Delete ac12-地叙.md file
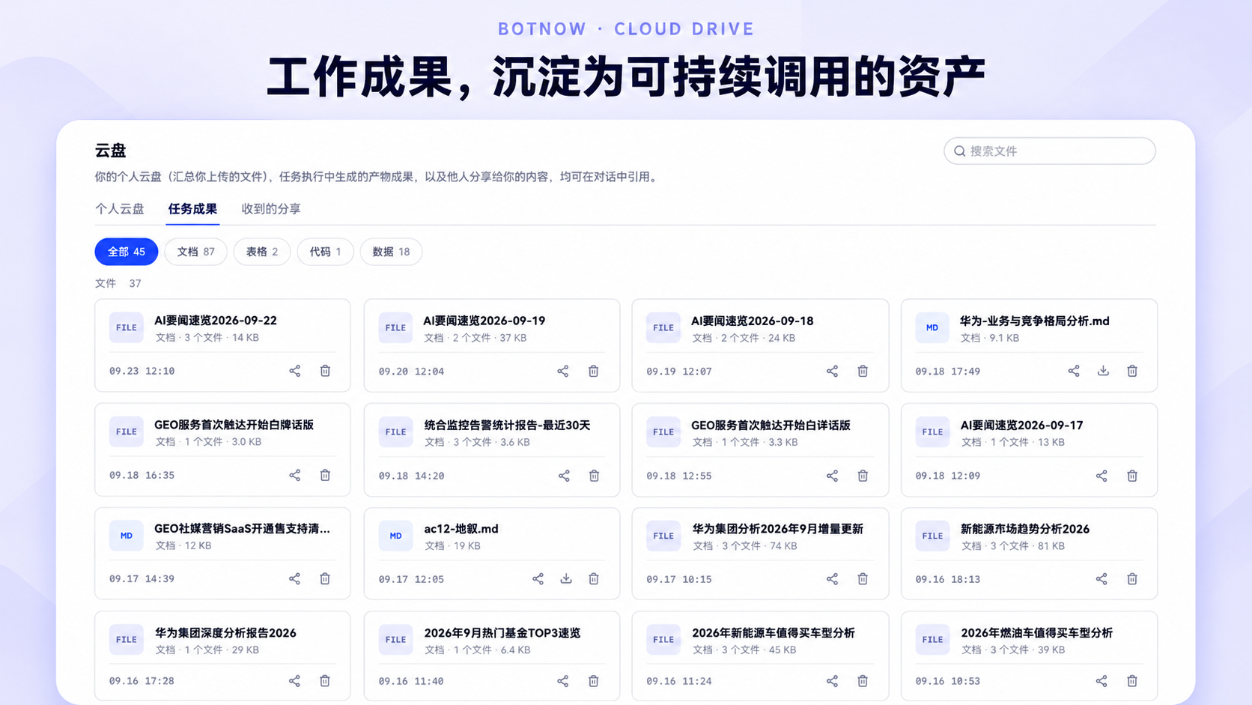This screenshot has width=1252, height=705. [594, 578]
